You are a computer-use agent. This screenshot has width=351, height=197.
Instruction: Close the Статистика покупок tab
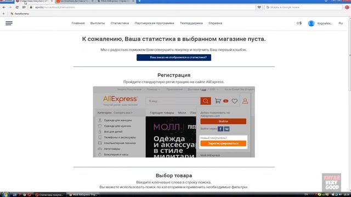(52, 1)
